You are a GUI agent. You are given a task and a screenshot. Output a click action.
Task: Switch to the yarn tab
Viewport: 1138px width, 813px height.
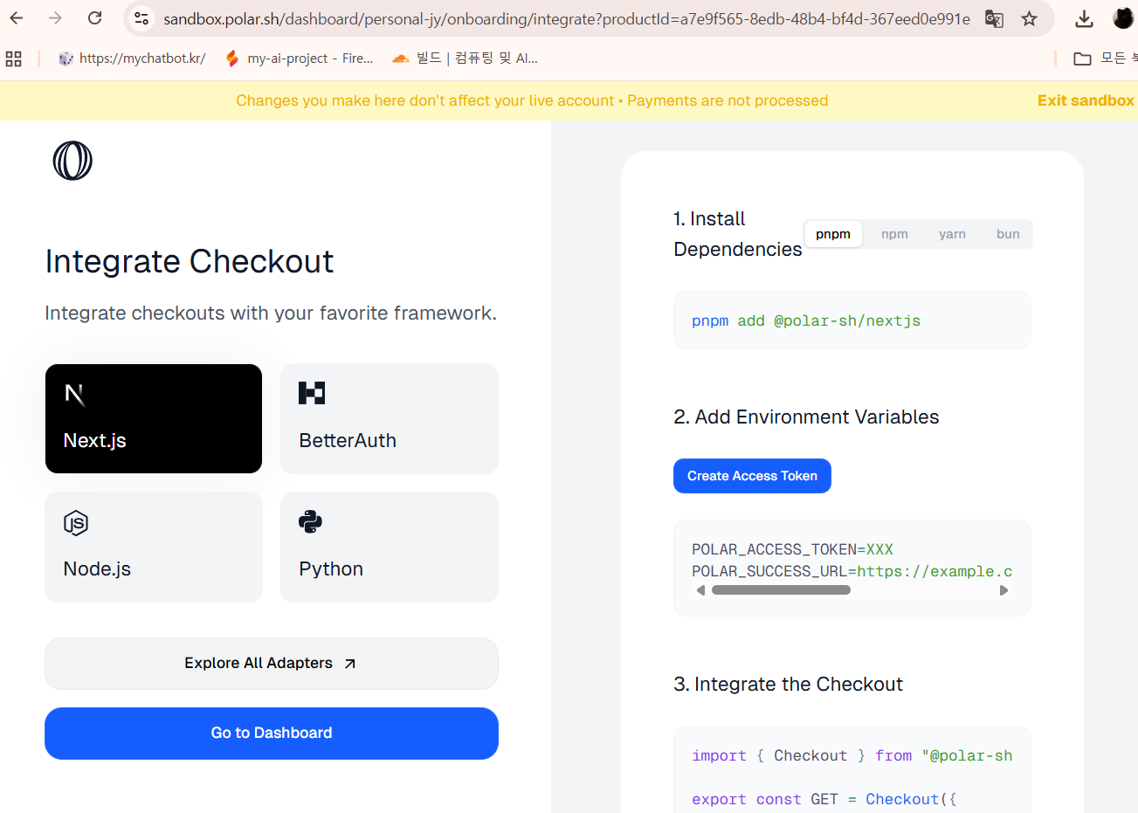(x=952, y=234)
